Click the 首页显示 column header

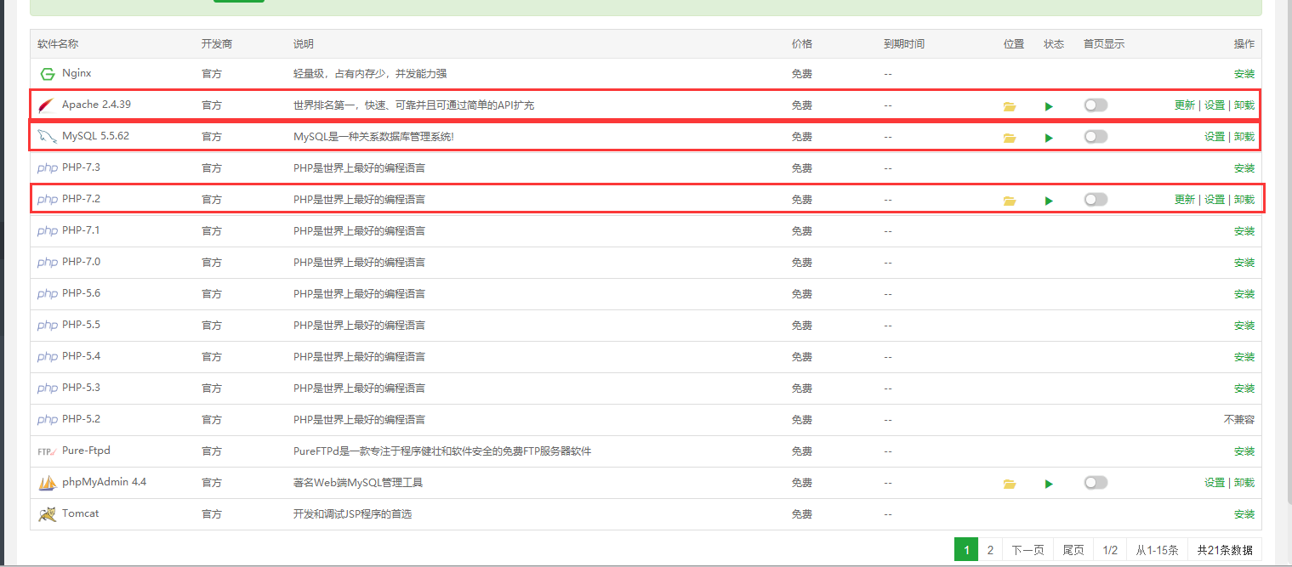1104,44
